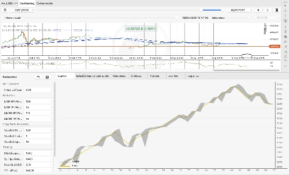Click the reset/refresh icon beside the start date
Image resolution: width=289 pixels, height=175 pixels.
[5, 10]
